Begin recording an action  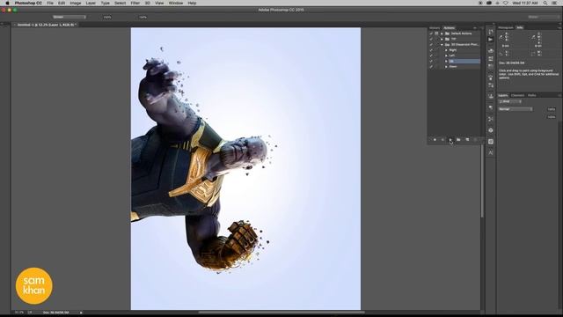442,140
